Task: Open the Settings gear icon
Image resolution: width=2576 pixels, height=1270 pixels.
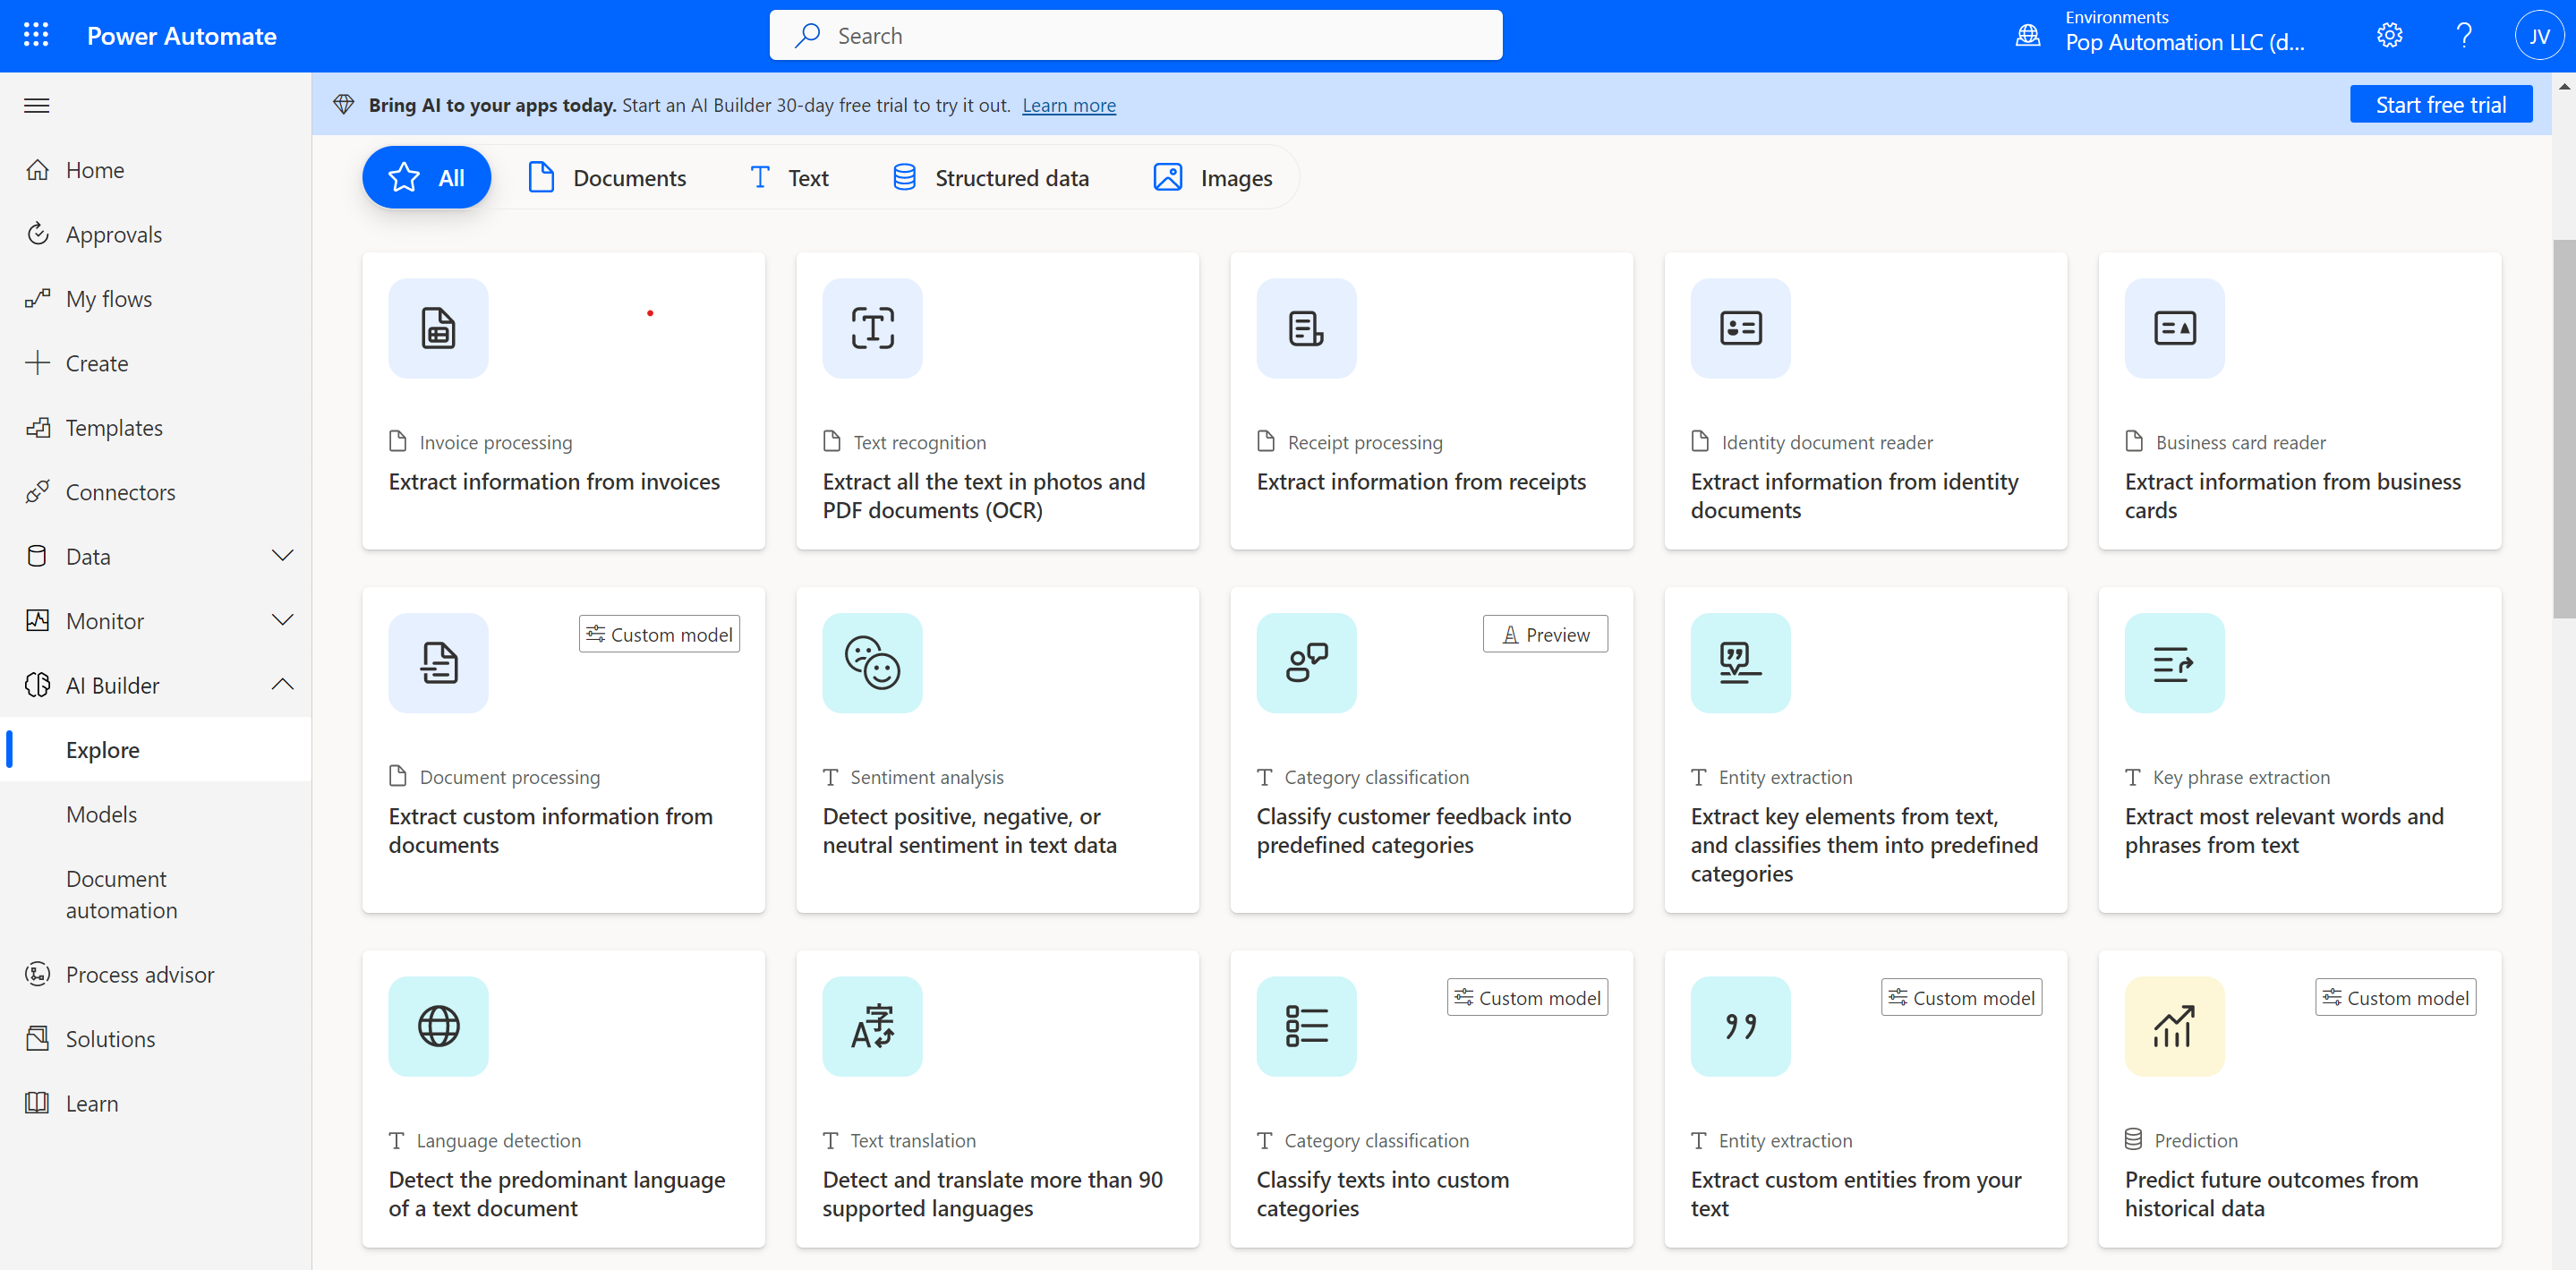Action: click(x=2389, y=35)
